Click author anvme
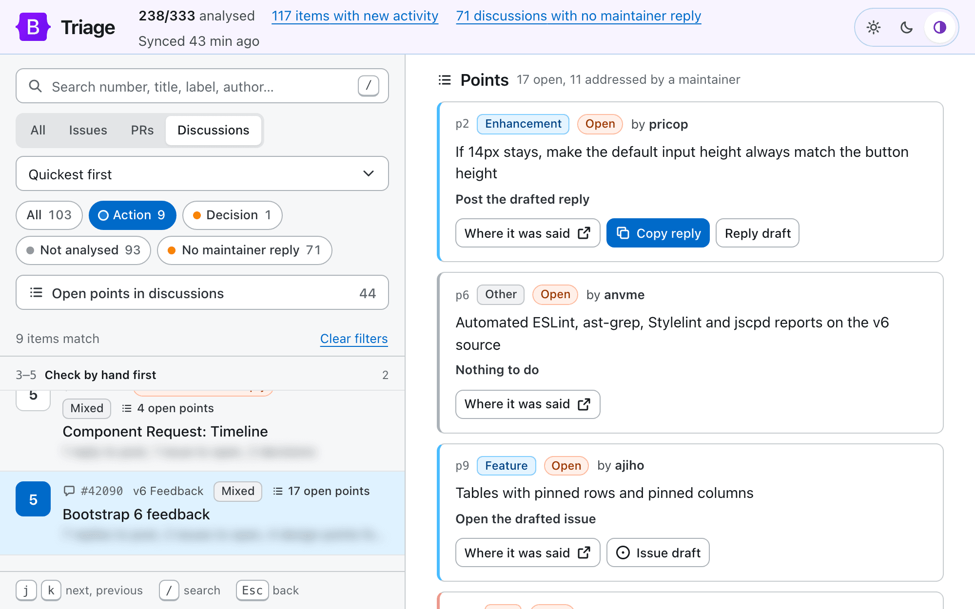This screenshot has width=975, height=609. (x=624, y=295)
